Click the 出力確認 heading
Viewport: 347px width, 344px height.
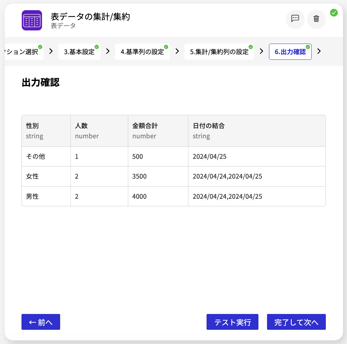pos(41,83)
